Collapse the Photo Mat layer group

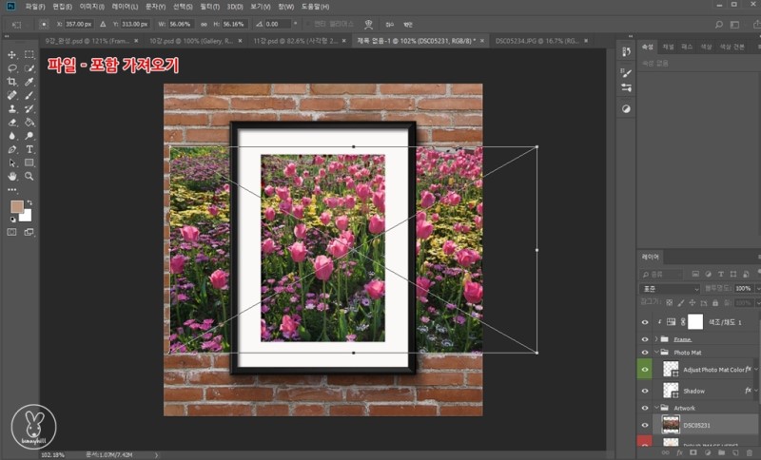pos(656,352)
